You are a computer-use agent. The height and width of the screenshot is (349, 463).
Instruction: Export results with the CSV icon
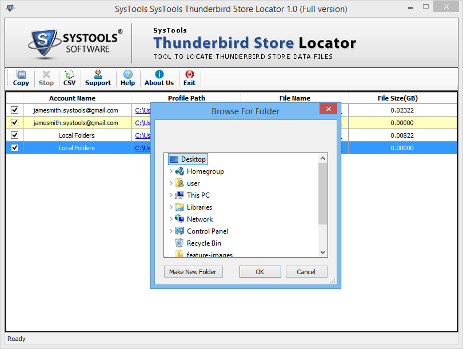click(69, 78)
